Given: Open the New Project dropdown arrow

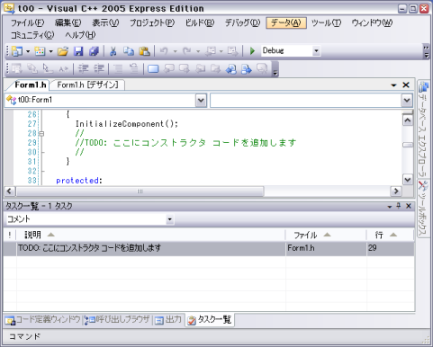Looking at the screenshot, I should tap(28, 51).
